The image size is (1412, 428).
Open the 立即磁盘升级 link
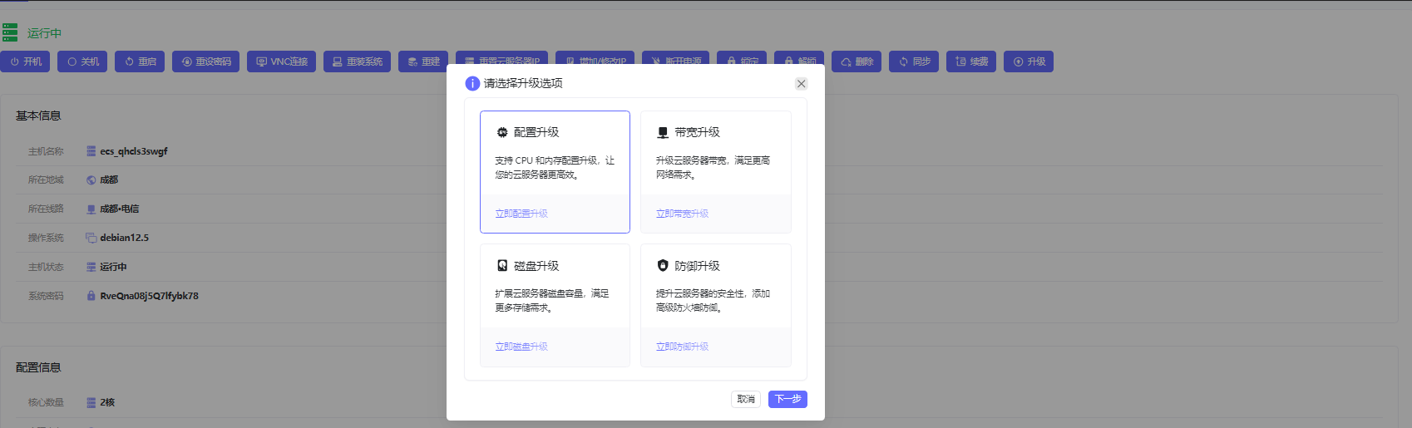click(x=521, y=347)
